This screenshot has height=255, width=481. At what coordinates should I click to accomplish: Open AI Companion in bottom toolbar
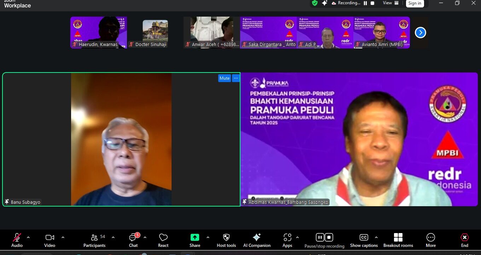click(x=257, y=238)
